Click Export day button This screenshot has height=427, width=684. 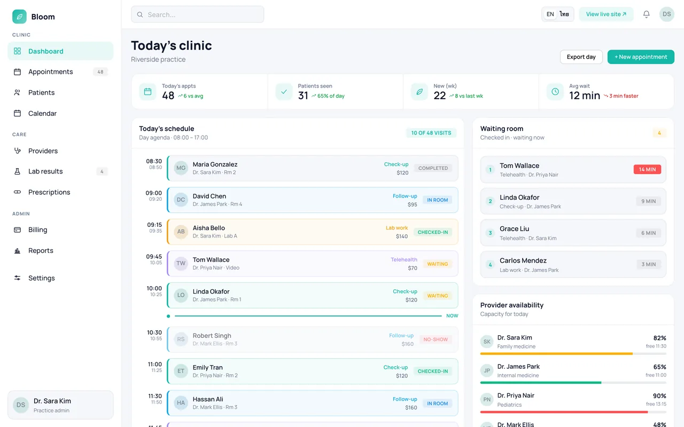[581, 57]
